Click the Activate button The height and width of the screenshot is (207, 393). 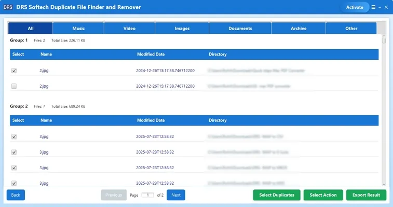click(x=355, y=7)
